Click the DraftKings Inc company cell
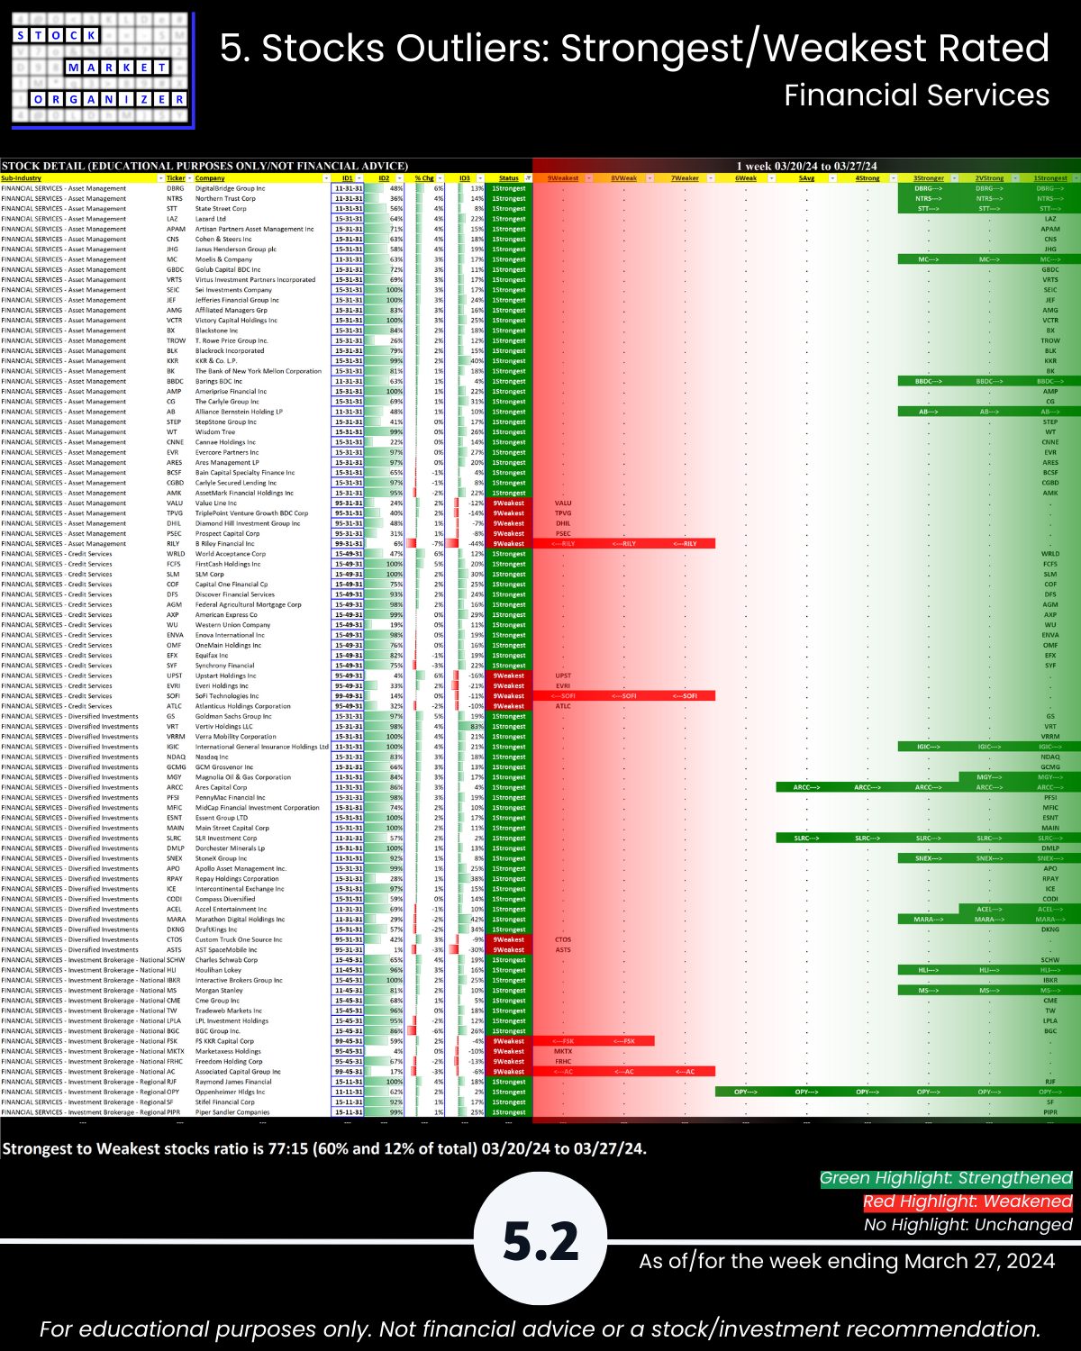 (x=262, y=929)
